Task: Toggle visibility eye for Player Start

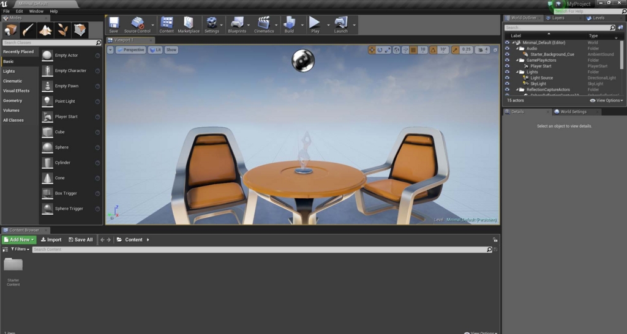Action: click(x=507, y=66)
